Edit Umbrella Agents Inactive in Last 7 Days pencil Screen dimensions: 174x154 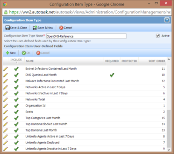[5, 149]
